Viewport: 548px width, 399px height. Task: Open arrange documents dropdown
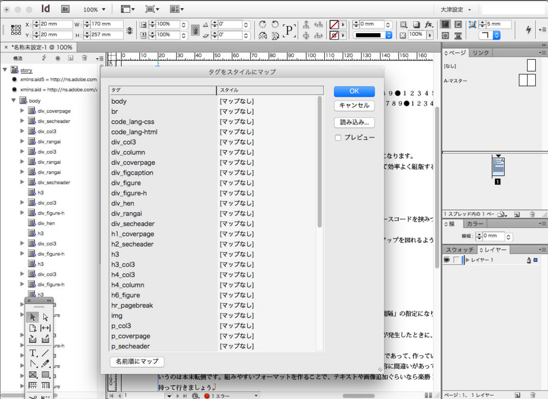tap(177, 9)
